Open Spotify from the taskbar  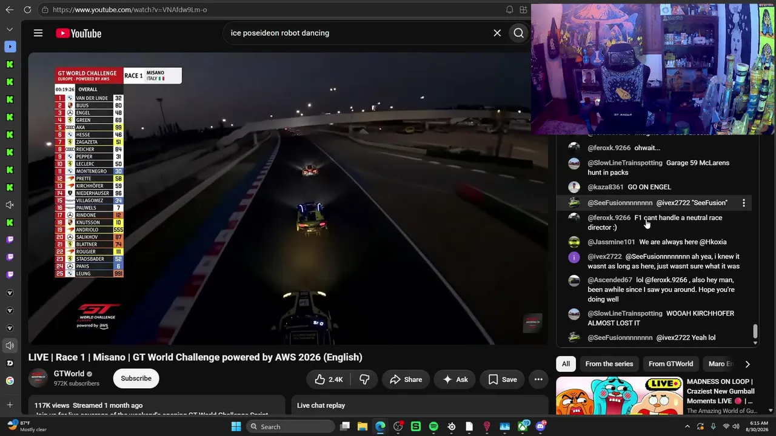[433, 427]
